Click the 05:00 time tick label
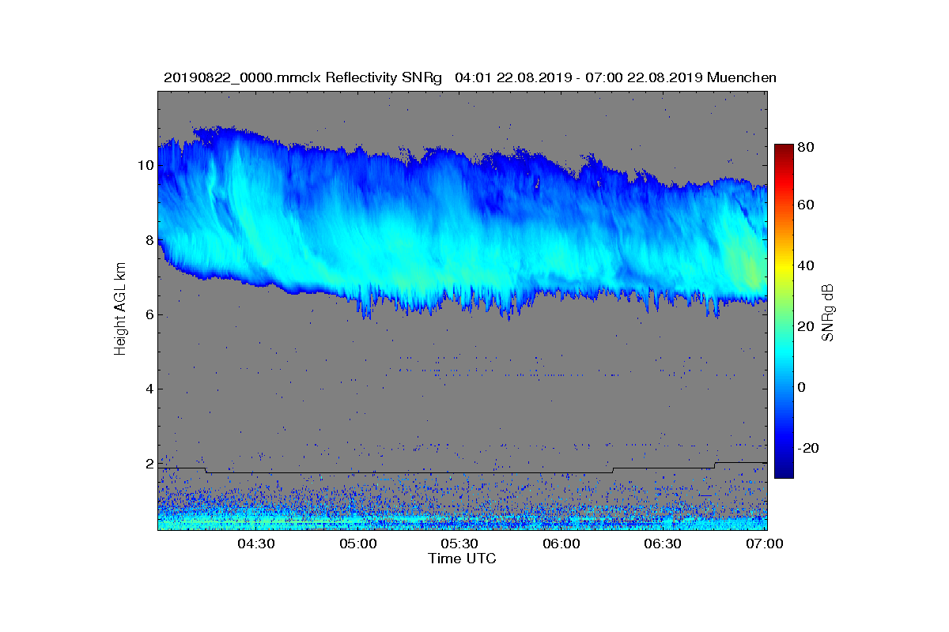The height and width of the screenshot is (632, 949). [358, 544]
